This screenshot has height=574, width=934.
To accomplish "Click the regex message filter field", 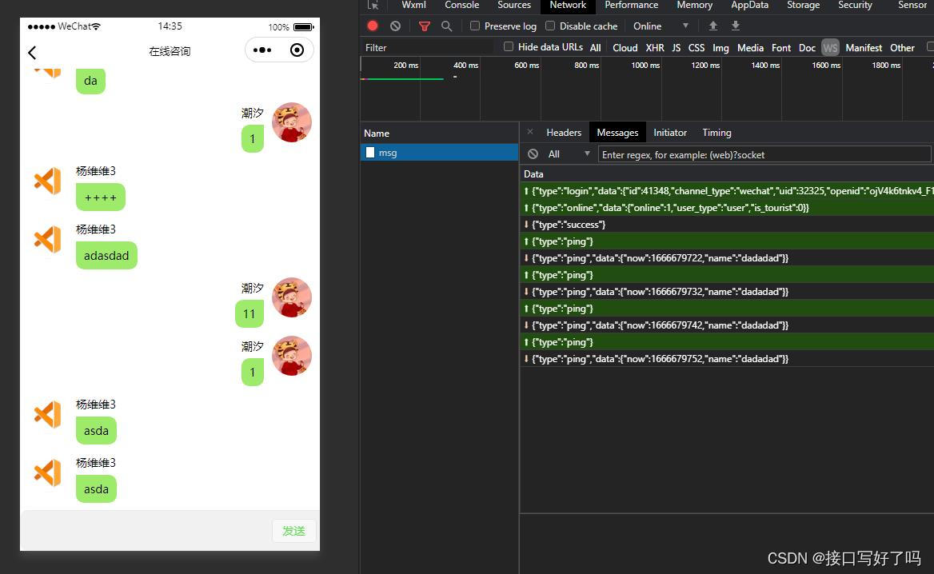I will 764,154.
